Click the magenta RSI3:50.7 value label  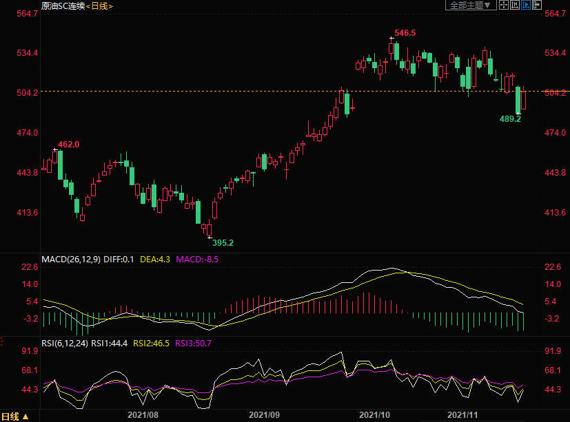point(194,343)
